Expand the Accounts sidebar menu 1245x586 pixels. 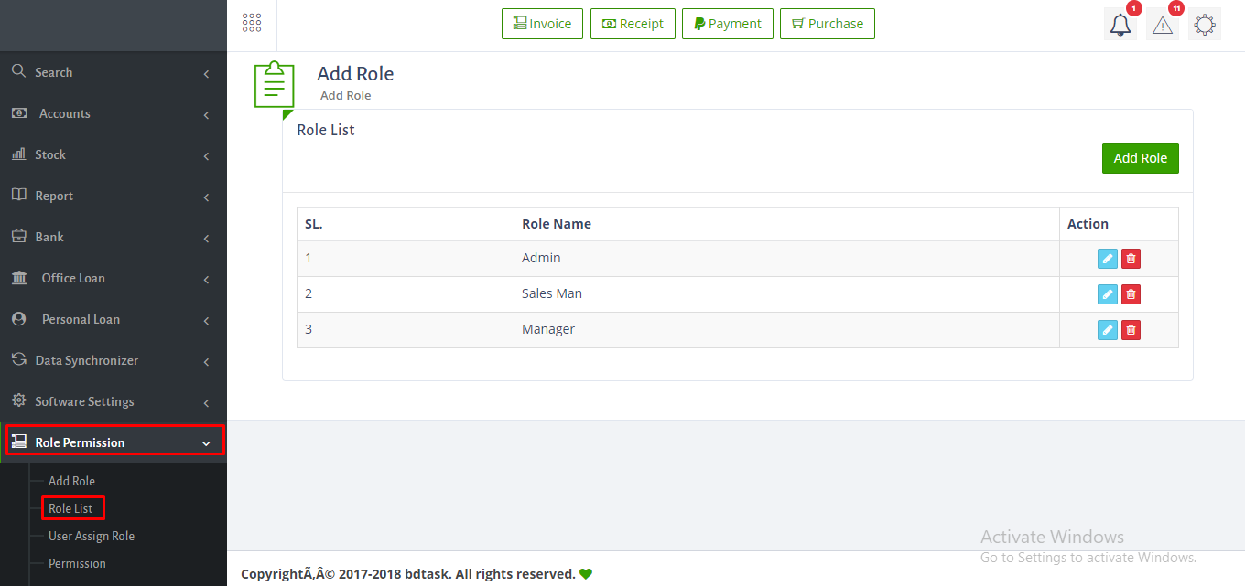click(114, 113)
